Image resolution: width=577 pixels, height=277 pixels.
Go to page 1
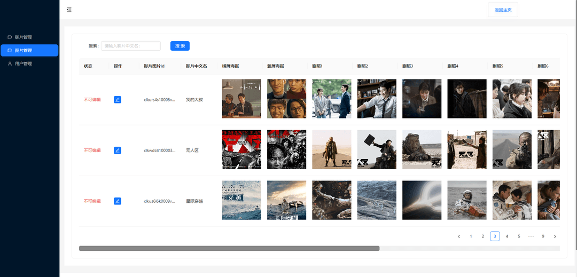point(471,236)
